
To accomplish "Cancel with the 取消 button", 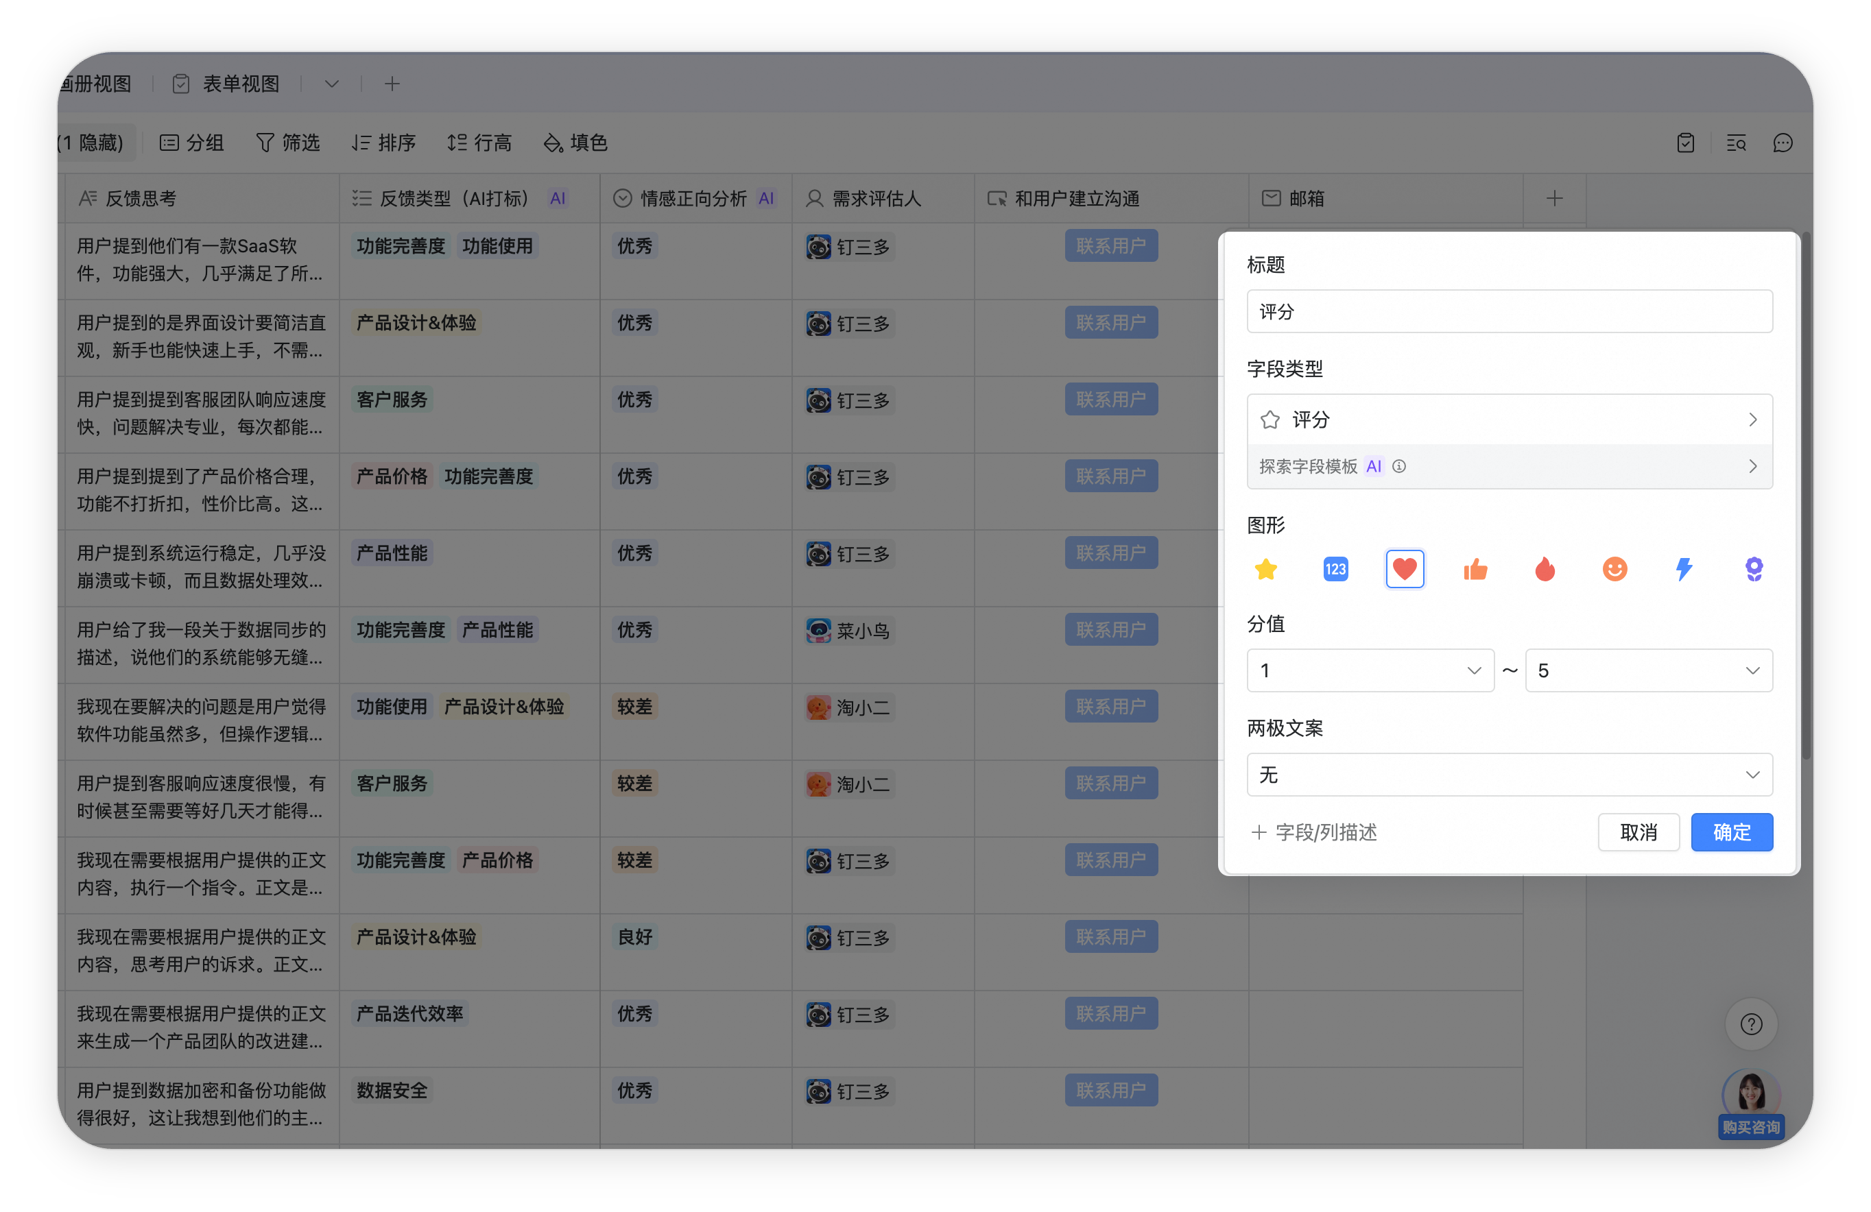I will pos(1638,832).
